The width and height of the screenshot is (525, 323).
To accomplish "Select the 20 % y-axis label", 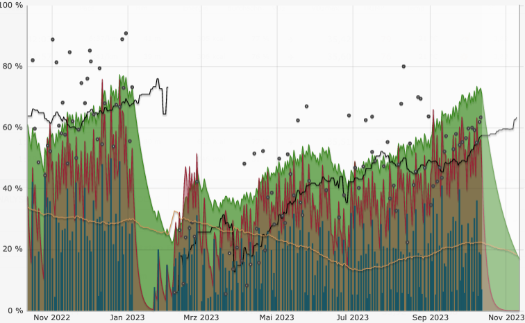I will coord(12,250).
